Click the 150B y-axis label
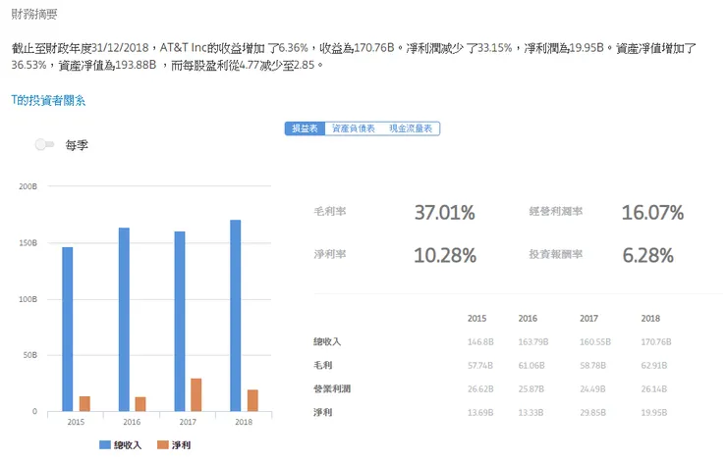 28,243
